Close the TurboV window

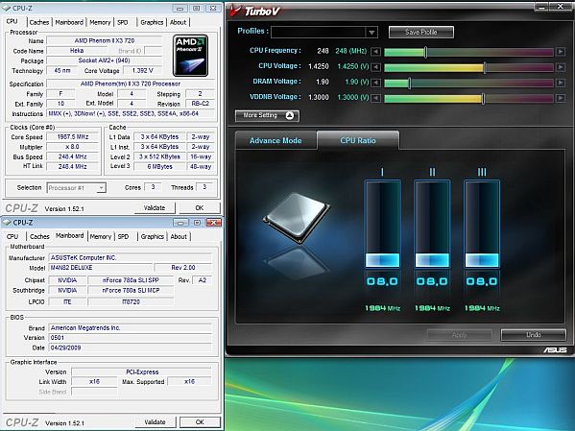point(561,7)
